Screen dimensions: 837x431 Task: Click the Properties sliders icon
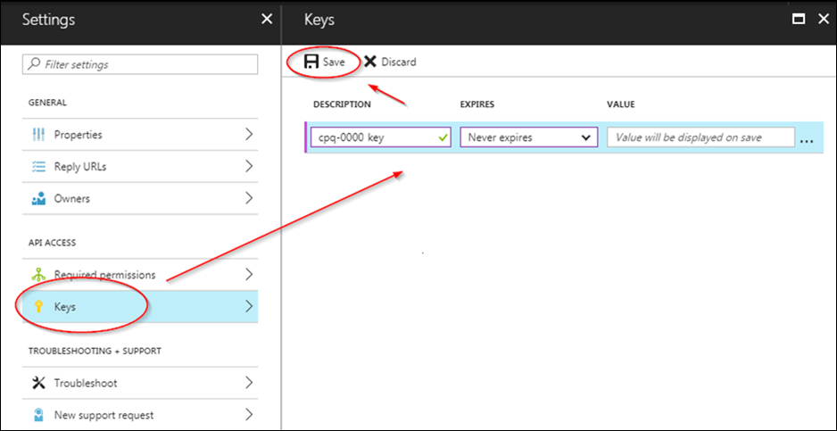38,135
